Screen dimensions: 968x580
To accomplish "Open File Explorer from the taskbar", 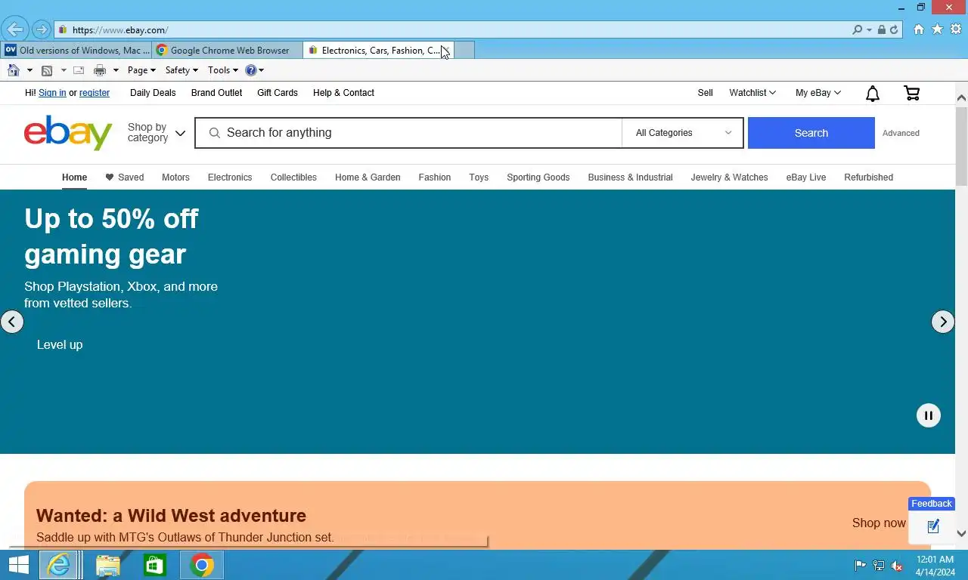I will coord(107,565).
